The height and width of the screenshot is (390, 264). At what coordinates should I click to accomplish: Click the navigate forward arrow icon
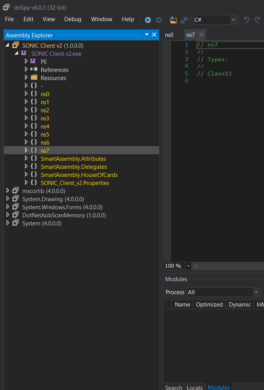[x=159, y=20]
